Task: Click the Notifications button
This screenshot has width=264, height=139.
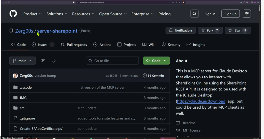Action: (x=181, y=30)
